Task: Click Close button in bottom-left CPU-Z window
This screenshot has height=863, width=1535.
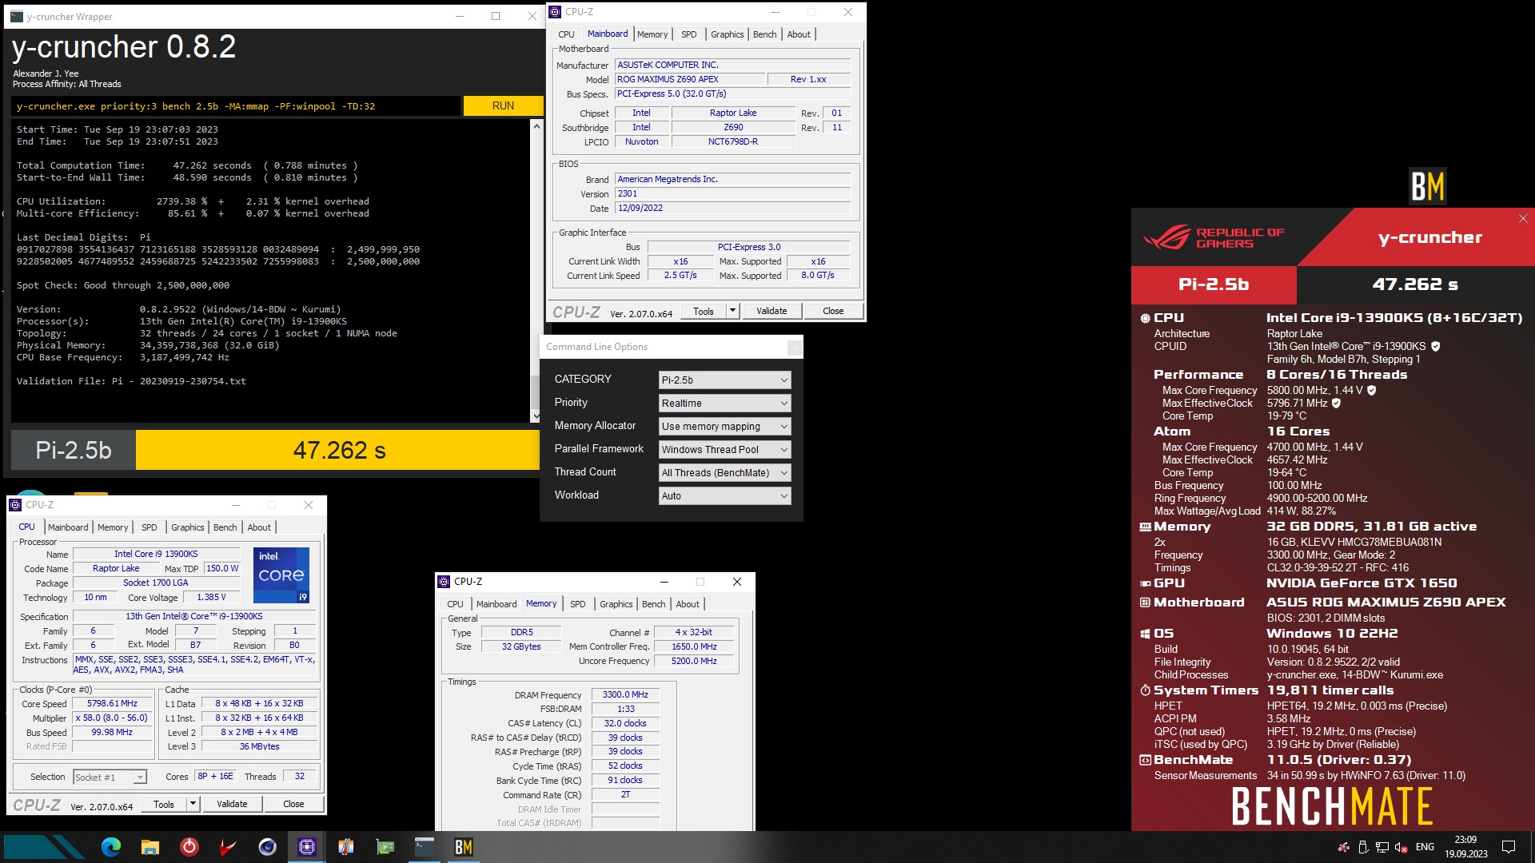Action: tap(293, 805)
